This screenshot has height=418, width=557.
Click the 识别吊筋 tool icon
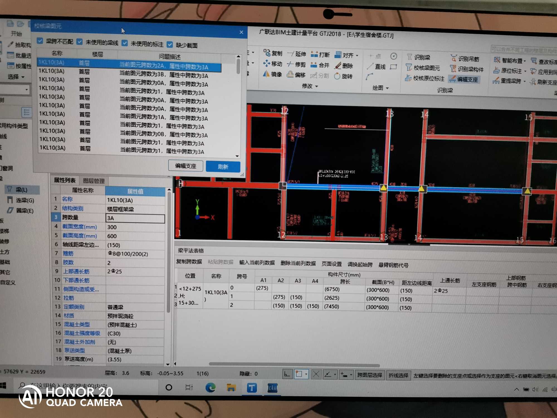pyautogui.click(x=454, y=59)
